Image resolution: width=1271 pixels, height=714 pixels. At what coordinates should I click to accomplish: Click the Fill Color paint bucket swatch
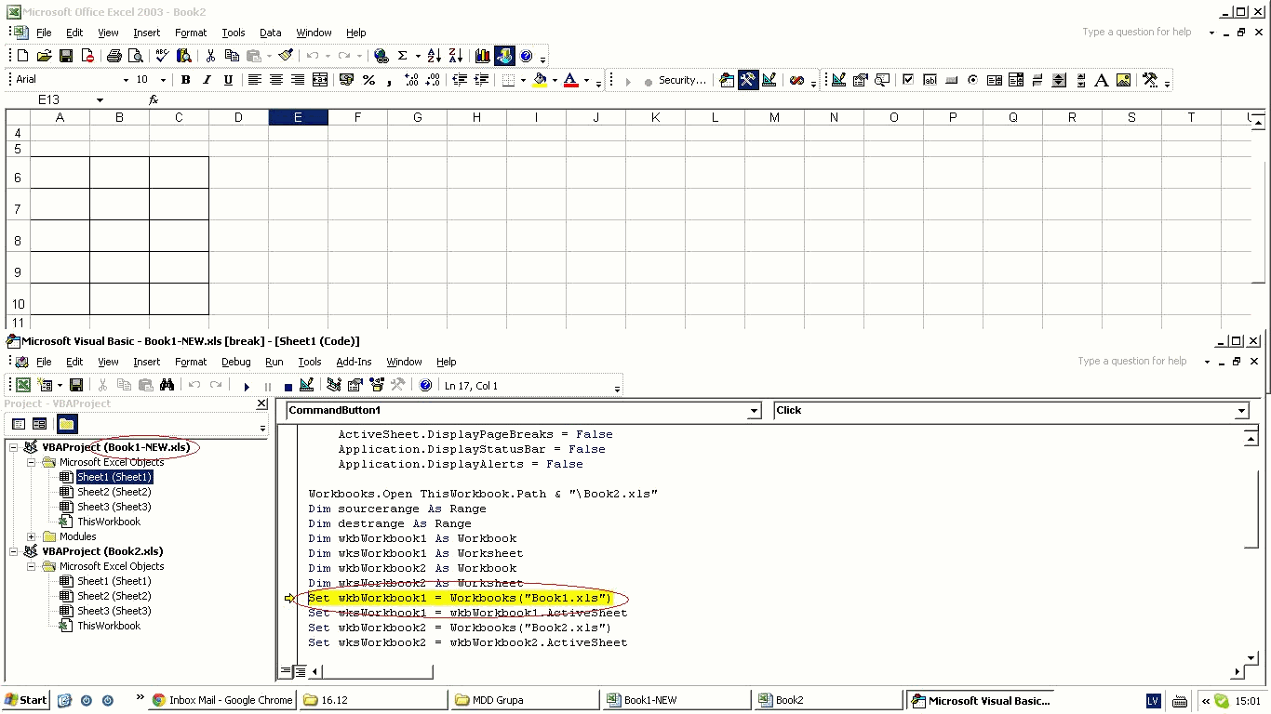tap(540, 80)
